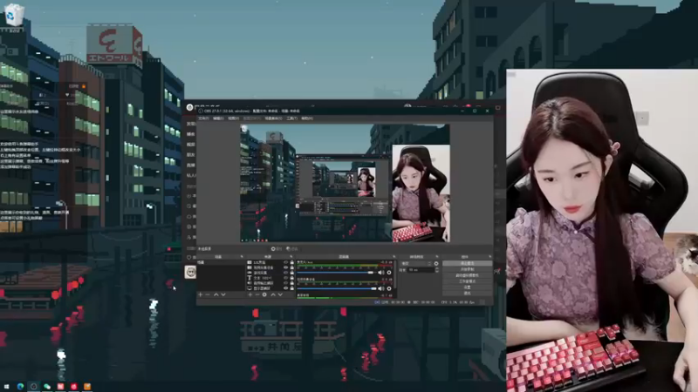Open the Windows Start menu

point(6,387)
